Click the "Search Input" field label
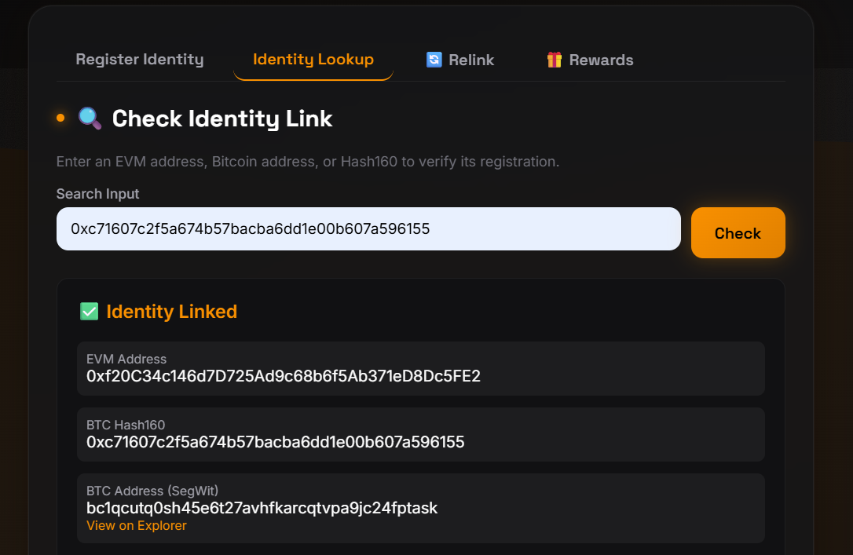This screenshot has height=555, width=853. tap(97, 193)
